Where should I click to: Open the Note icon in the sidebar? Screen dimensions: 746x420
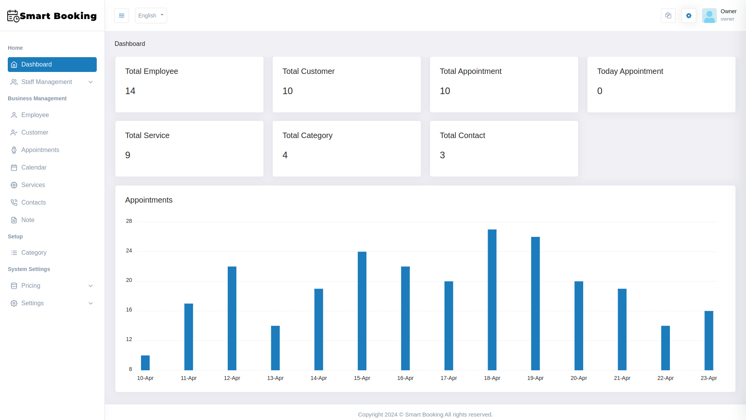pyautogui.click(x=14, y=220)
